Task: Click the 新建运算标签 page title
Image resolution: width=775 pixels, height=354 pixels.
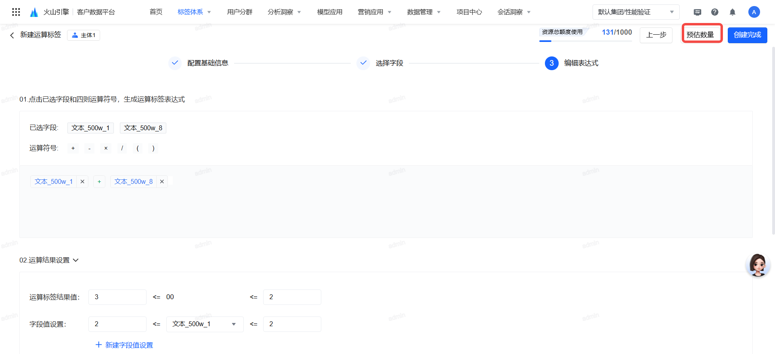Action: [x=41, y=35]
